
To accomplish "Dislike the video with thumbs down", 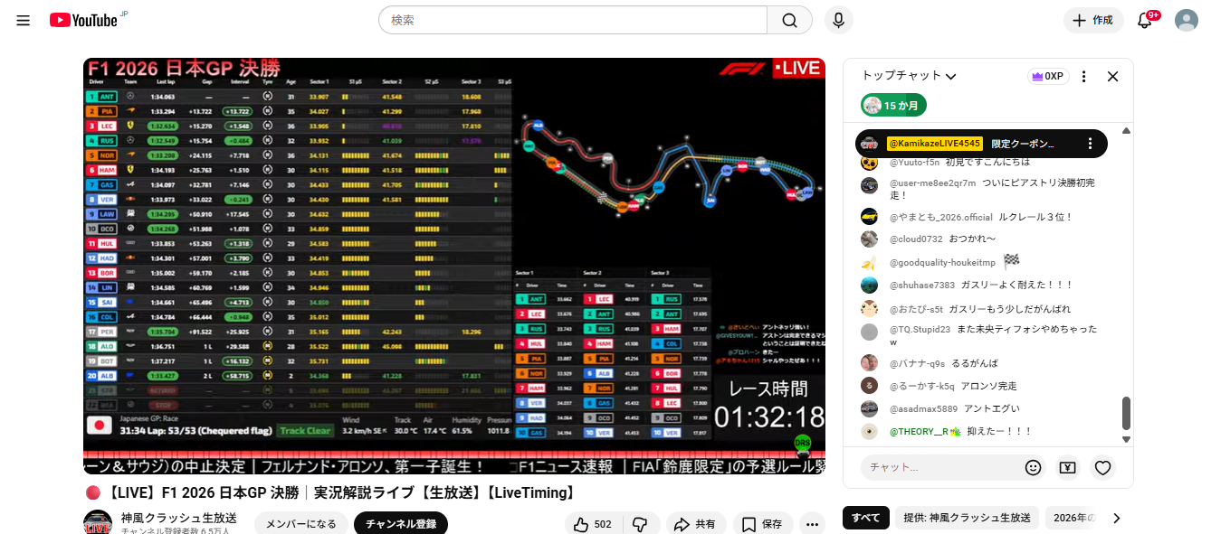I will click(640, 524).
